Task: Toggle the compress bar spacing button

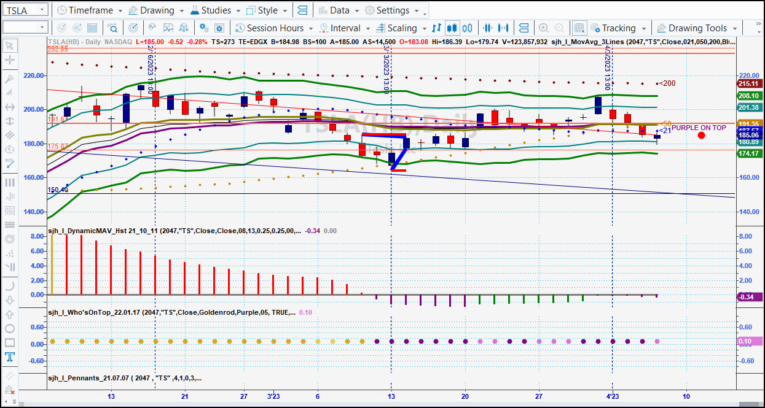Action: pyautogui.click(x=488, y=28)
